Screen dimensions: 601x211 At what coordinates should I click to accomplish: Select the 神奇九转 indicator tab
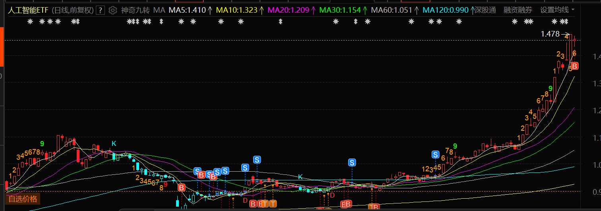136,10
